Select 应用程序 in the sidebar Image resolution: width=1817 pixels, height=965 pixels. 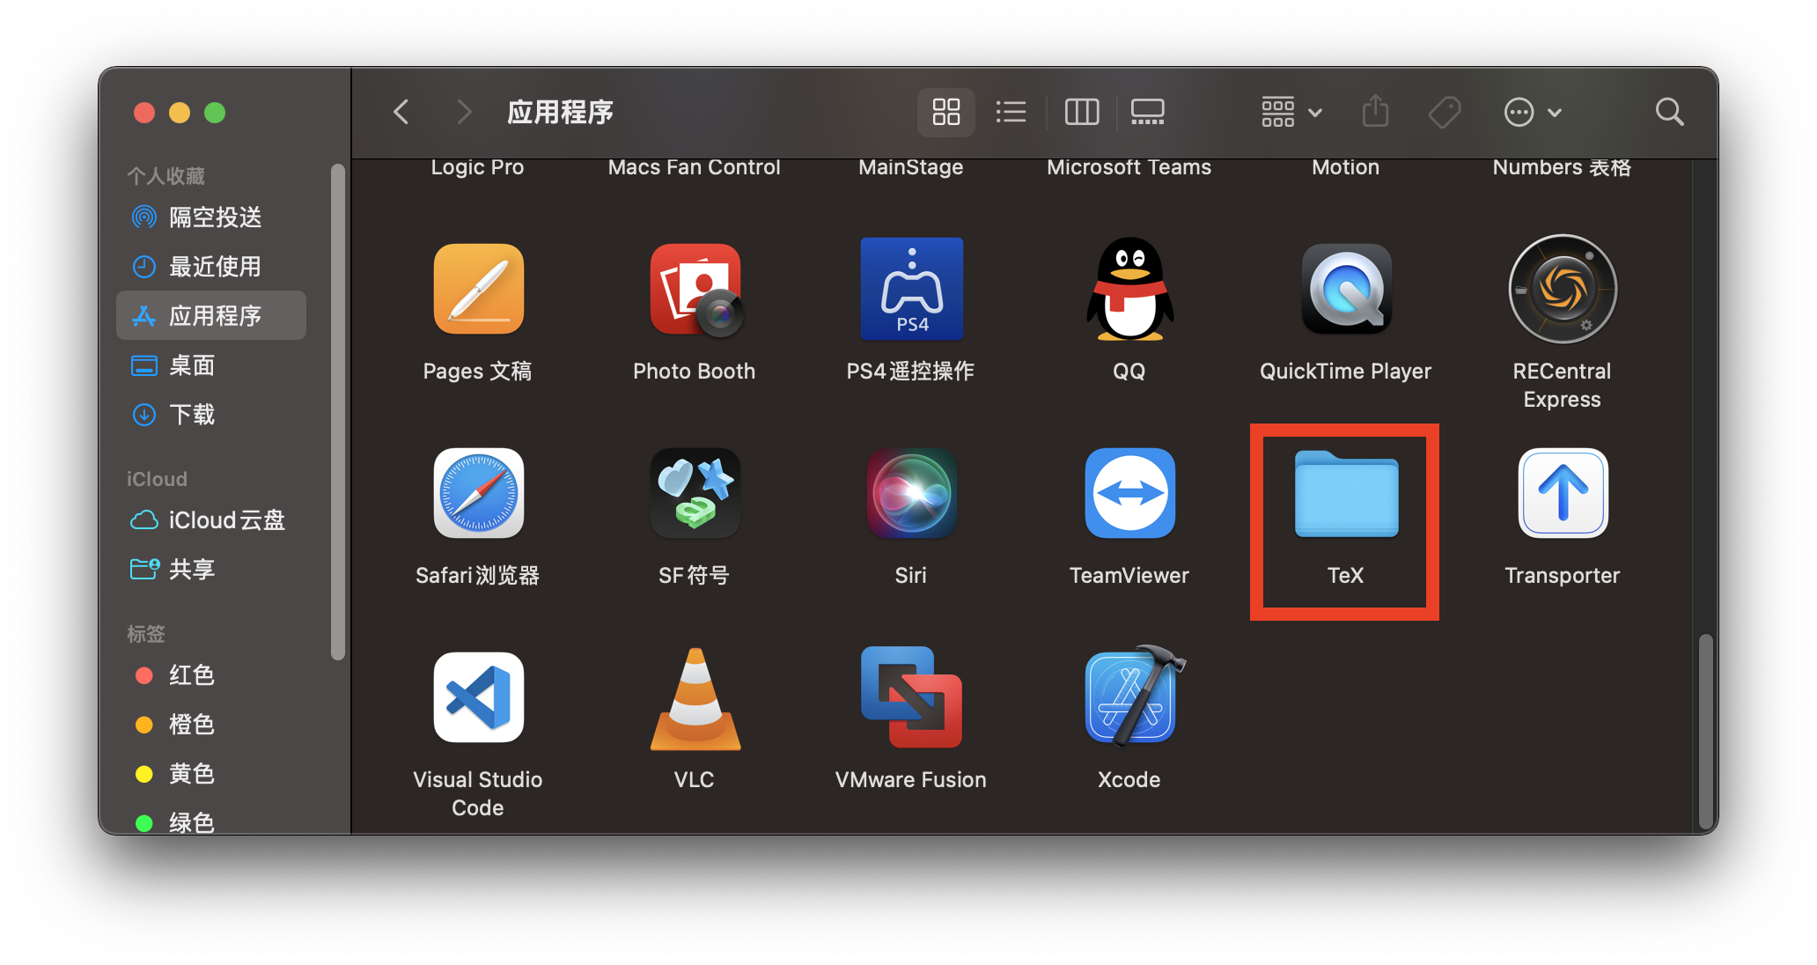[x=211, y=315]
